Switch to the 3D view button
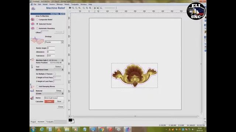The image size is (236, 132). click(70, 8)
